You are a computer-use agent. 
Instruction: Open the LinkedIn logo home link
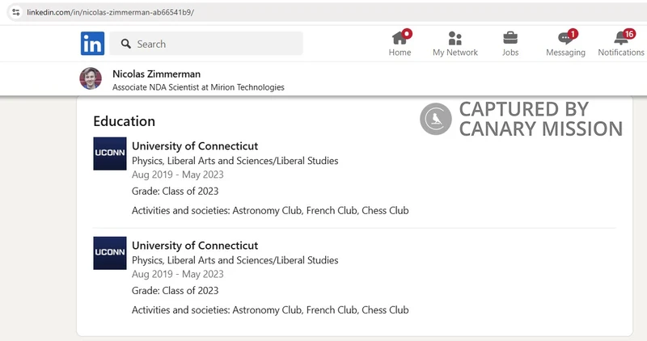click(x=92, y=44)
